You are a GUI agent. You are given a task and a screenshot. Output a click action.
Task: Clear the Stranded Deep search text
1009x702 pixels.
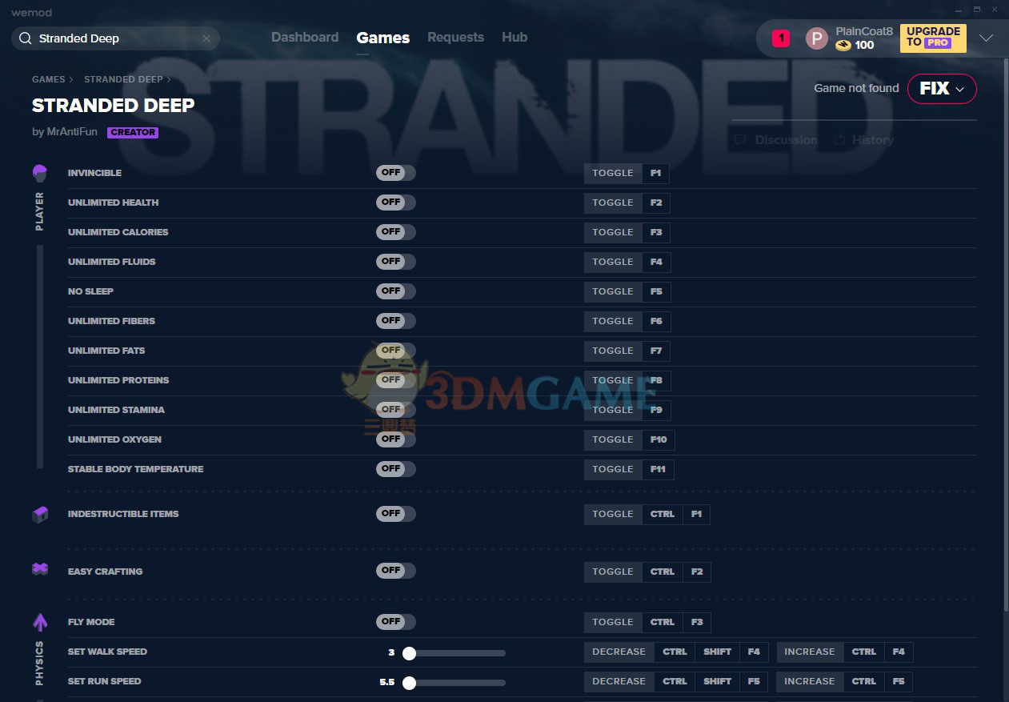[206, 38]
